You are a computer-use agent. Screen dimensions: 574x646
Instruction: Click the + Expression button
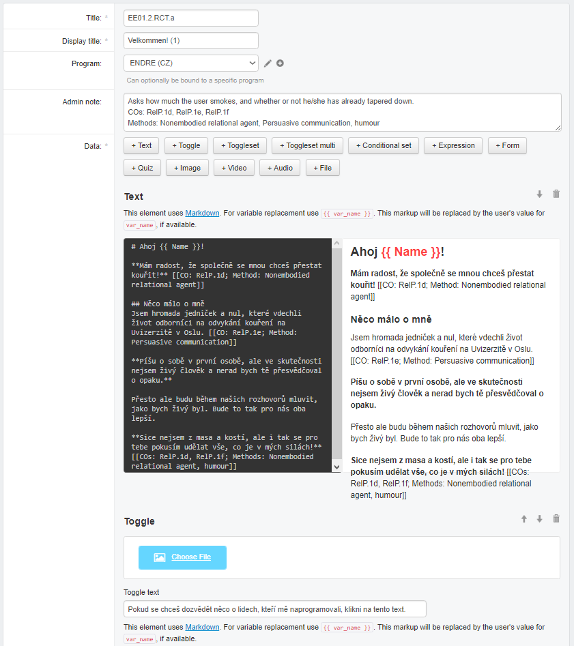click(453, 145)
